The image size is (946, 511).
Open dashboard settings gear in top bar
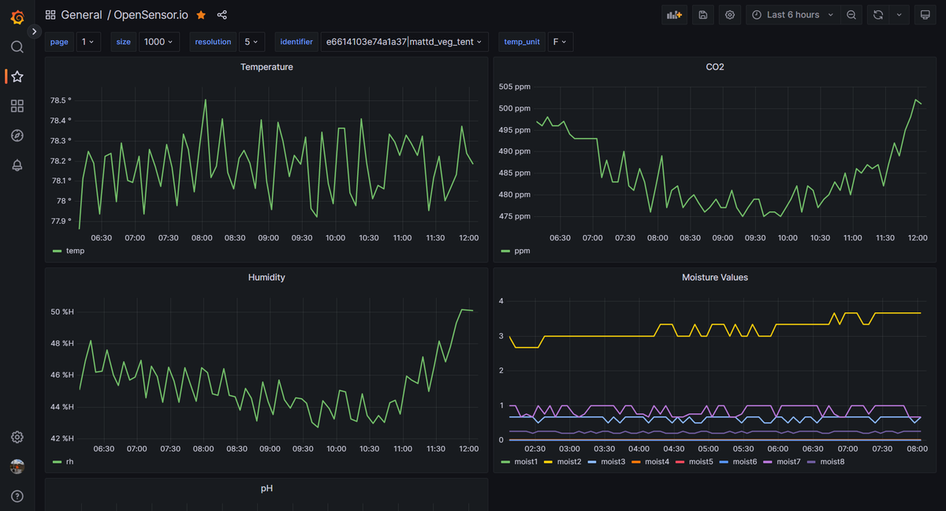pyautogui.click(x=730, y=15)
